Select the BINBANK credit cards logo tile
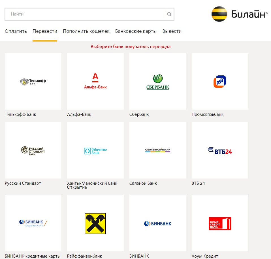Viewport: 271px width, 259px height. (x=33, y=223)
